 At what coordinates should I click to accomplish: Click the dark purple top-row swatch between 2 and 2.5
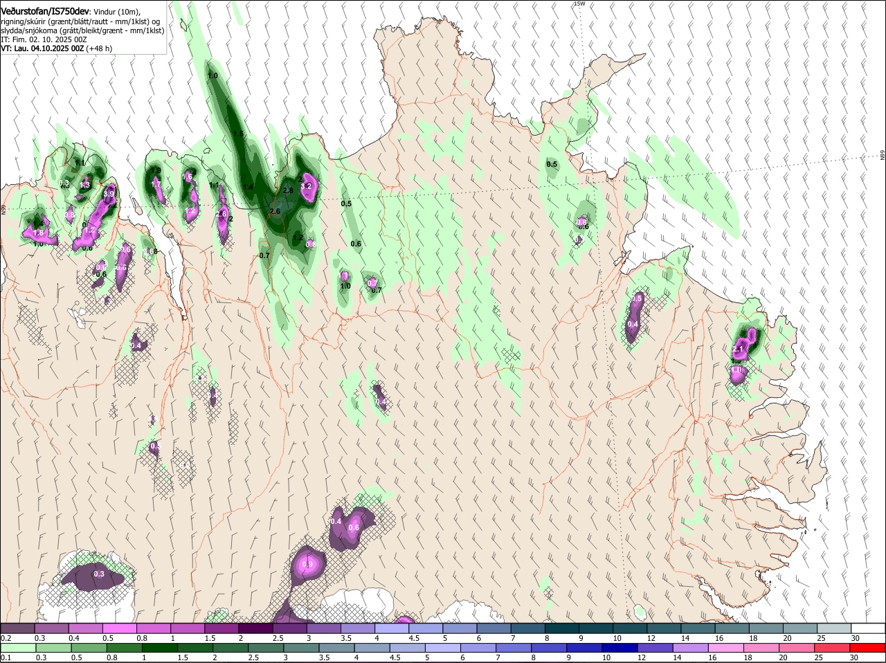point(255,628)
